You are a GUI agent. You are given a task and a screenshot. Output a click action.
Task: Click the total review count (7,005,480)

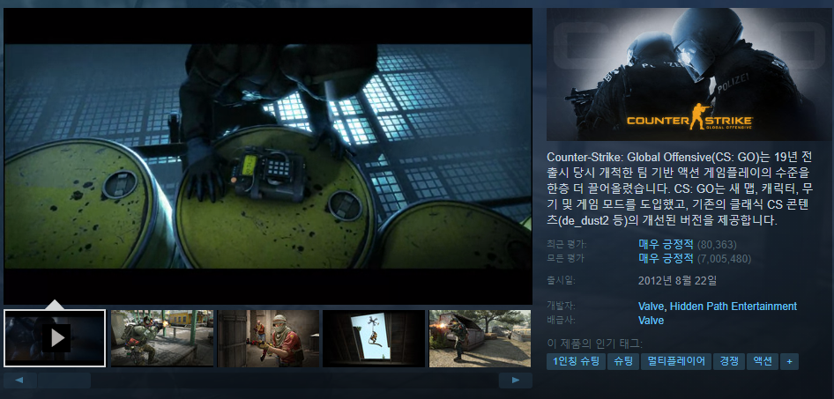[724, 259]
